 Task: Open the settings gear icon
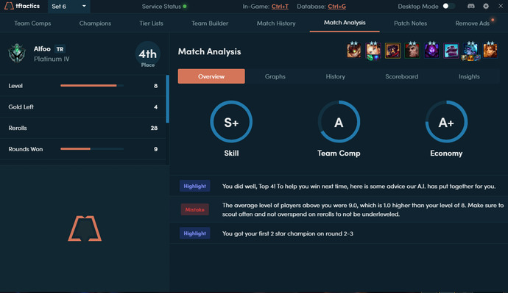tap(486, 6)
